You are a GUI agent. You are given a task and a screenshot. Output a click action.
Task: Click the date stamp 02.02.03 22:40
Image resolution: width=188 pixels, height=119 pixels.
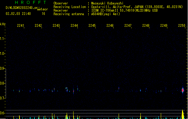click(x=18, y=14)
